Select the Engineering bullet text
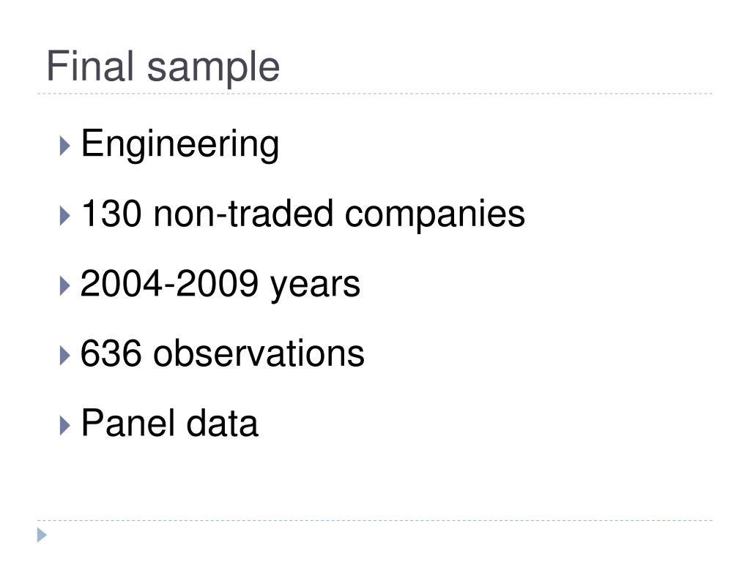Viewport: 750px width, 562px height. click(x=180, y=145)
